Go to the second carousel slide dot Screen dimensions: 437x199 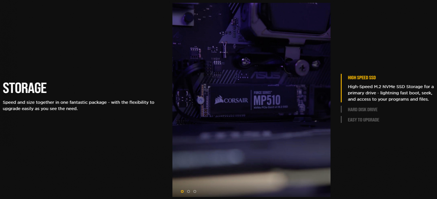pyautogui.click(x=188, y=191)
